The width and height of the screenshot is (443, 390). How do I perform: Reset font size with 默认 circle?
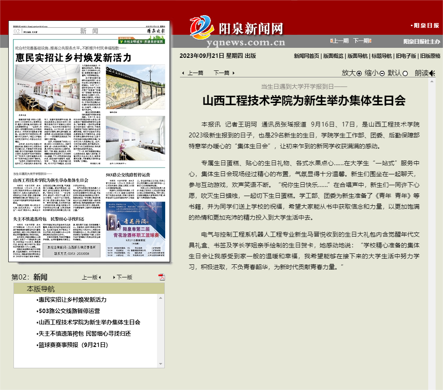pyautogui.click(x=405, y=73)
